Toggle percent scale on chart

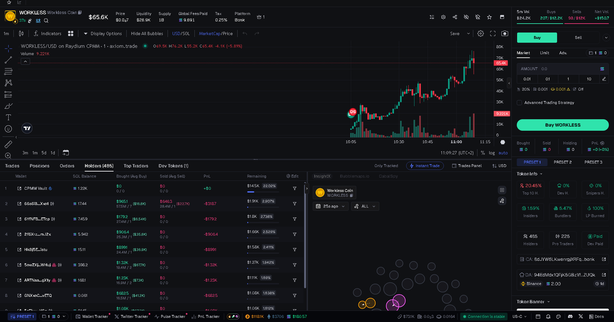[483, 153]
